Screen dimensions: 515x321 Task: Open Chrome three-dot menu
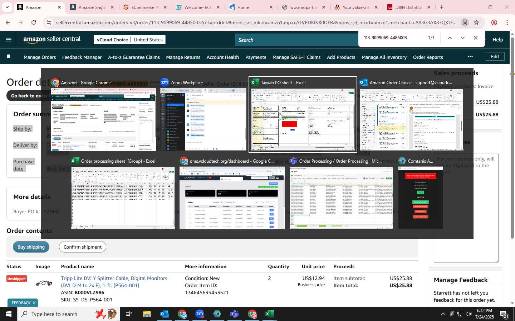click(507, 22)
